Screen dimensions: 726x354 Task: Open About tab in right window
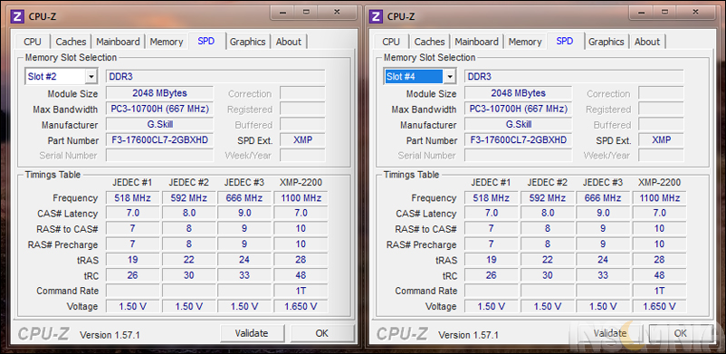[647, 42]
